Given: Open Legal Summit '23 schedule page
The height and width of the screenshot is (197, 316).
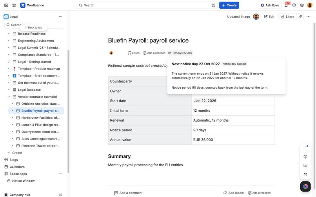Looking at the screenshot, I should pyautogui.click(x=39, y=48).
